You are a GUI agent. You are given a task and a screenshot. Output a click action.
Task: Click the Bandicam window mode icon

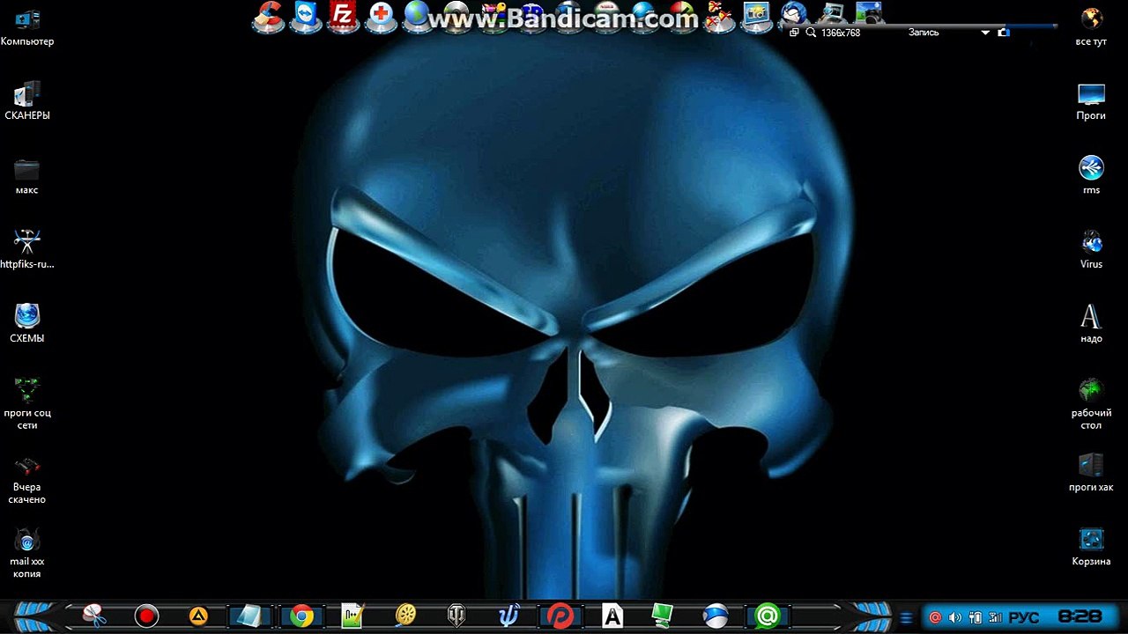(x=794, y=33)
